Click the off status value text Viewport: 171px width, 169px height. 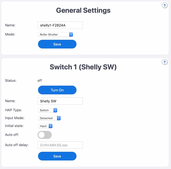tap(39, 80)
